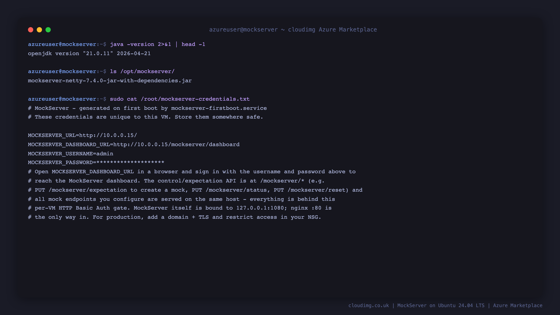Click the 'ls /opt/mockserver/' command
Screen dimensions: 560x315
coord(142,71)
